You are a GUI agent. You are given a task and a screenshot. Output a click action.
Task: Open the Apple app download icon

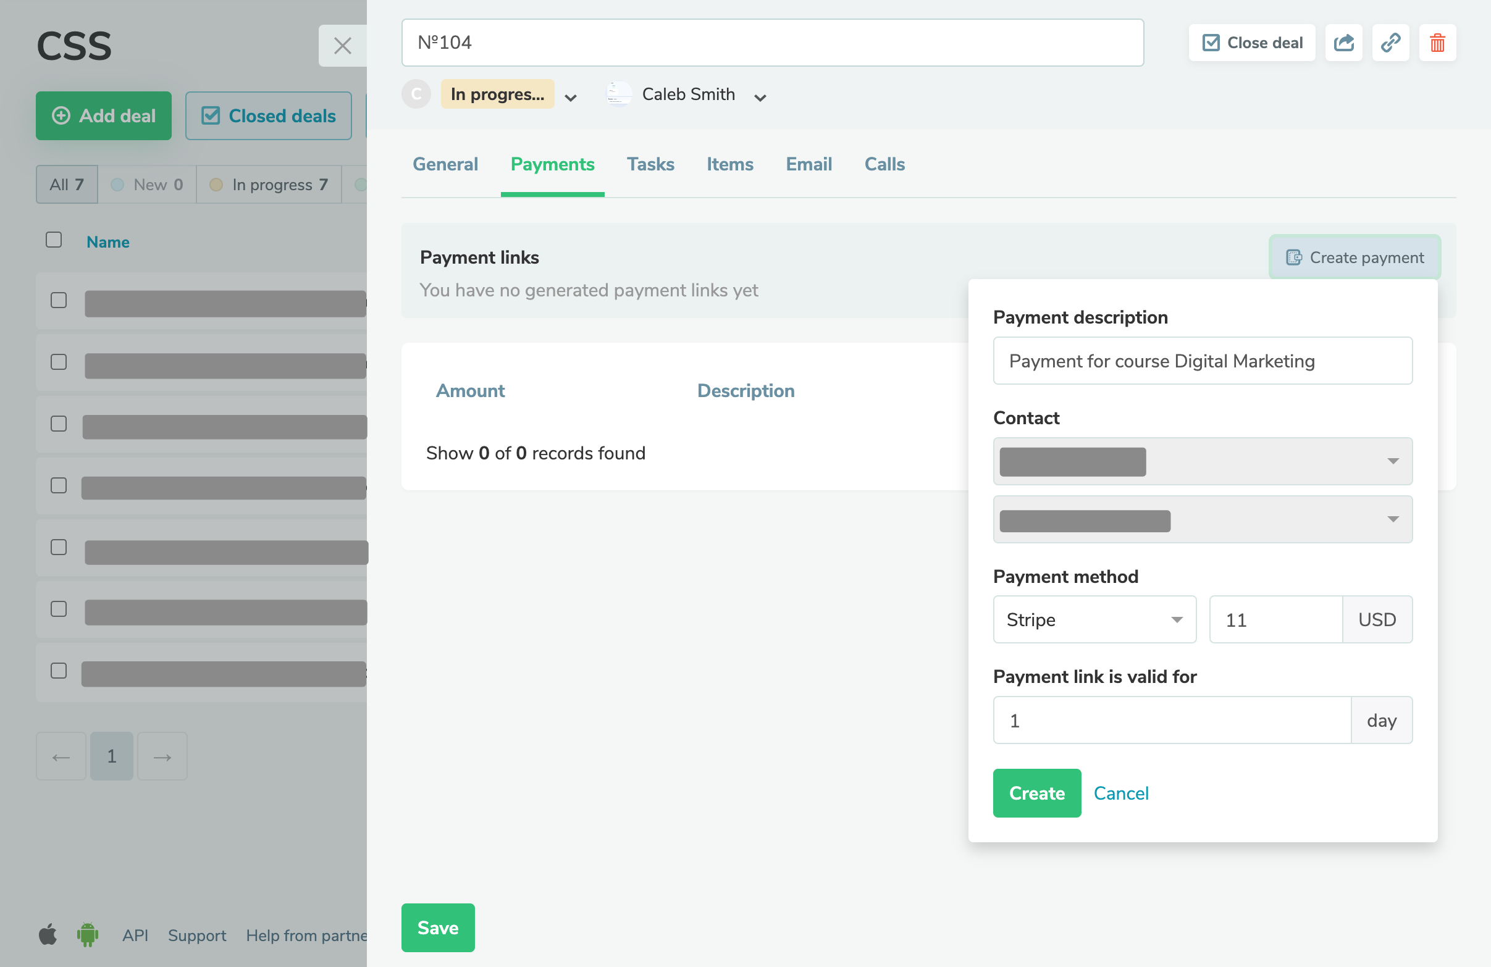pos(48,935)
